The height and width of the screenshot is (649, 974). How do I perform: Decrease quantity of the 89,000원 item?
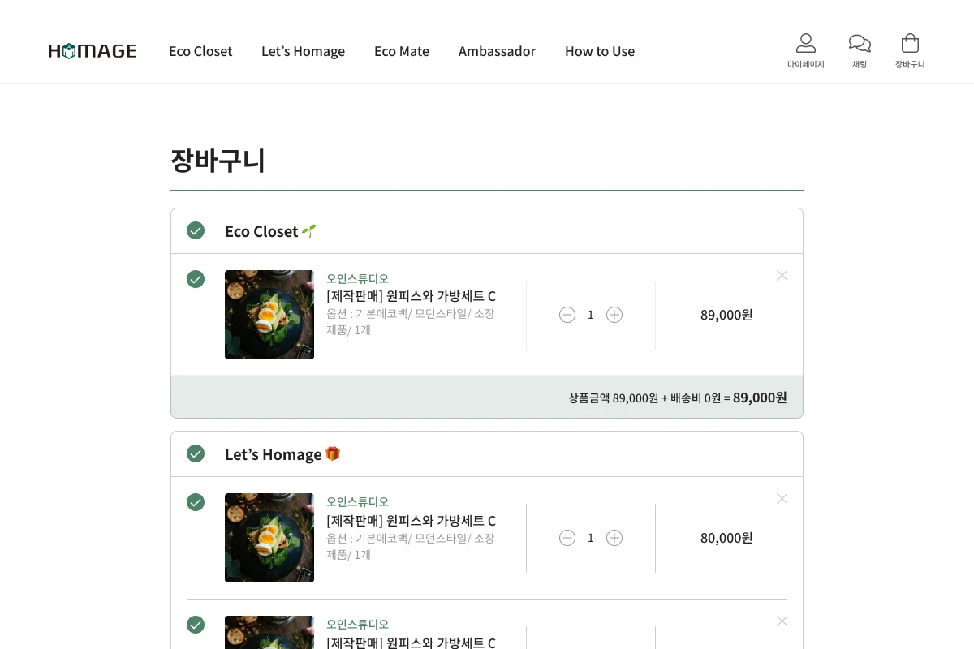click(567, 315)
